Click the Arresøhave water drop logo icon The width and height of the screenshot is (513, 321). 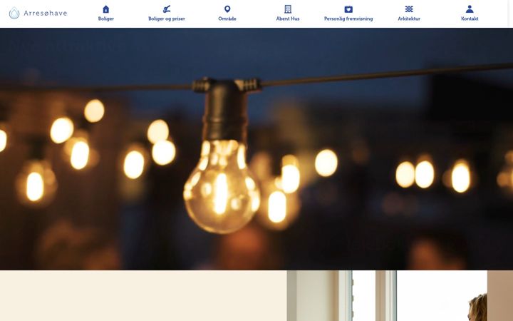(x=14, y=13)
